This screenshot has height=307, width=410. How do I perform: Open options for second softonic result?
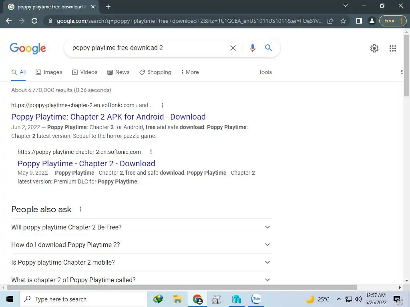click(x=151, y=152)
